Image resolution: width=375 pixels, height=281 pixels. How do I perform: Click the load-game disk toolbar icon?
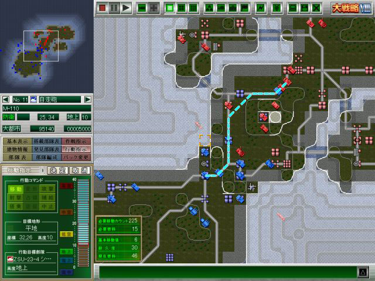coord(293,8)
